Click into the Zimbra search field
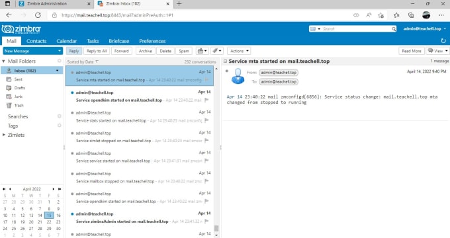Screen dimensions: 450x238 click(356, 29)
